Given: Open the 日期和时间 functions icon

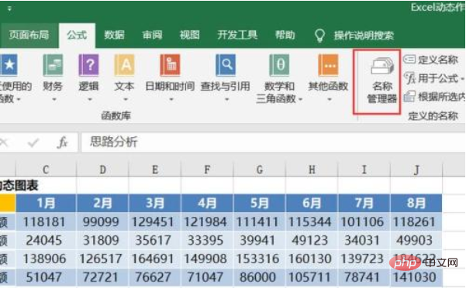Looking at the screenshot, I should coord(170,65).
